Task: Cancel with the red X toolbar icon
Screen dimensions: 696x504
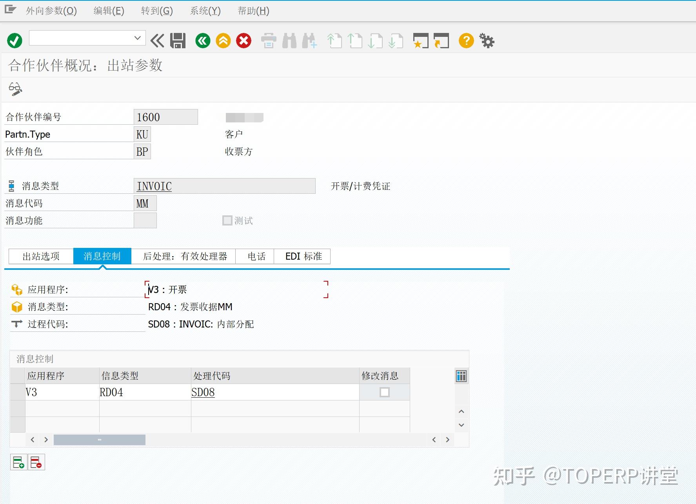Action: 244,40
